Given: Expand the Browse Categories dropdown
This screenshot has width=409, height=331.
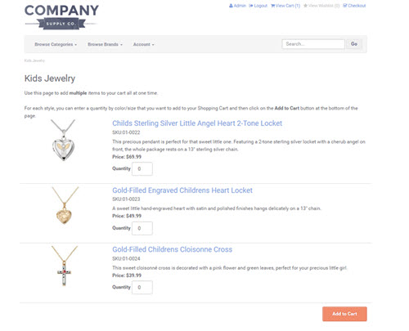Looking at the screenshot, I should pos(56,44).
